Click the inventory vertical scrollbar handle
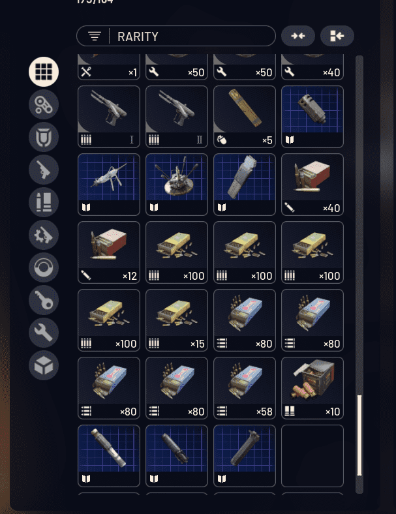The image size is (396, 514). tap(359, 435)
